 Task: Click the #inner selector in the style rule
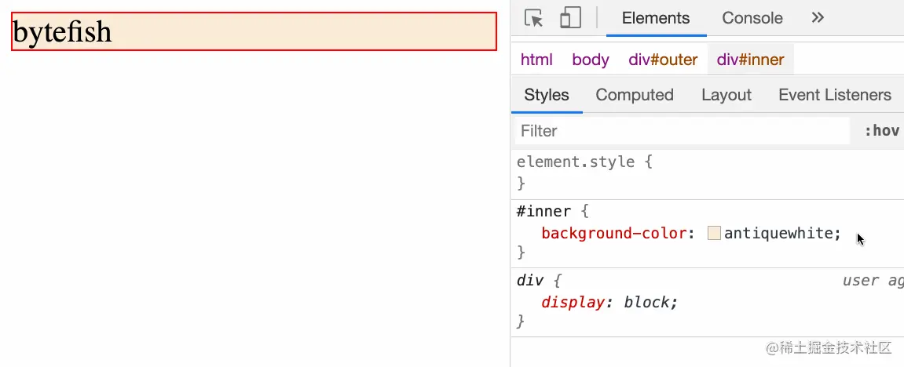(543, 211)
